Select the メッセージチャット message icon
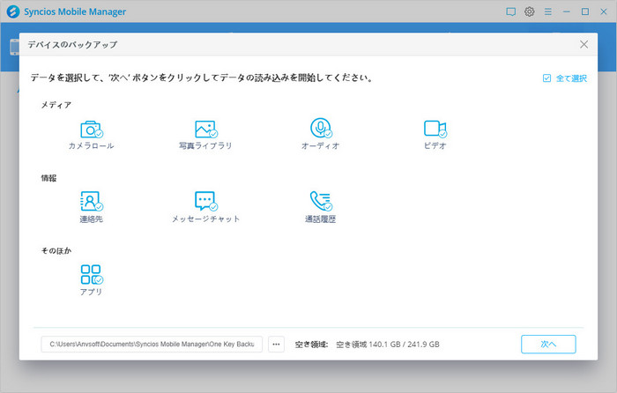 (x=205, y=201)
